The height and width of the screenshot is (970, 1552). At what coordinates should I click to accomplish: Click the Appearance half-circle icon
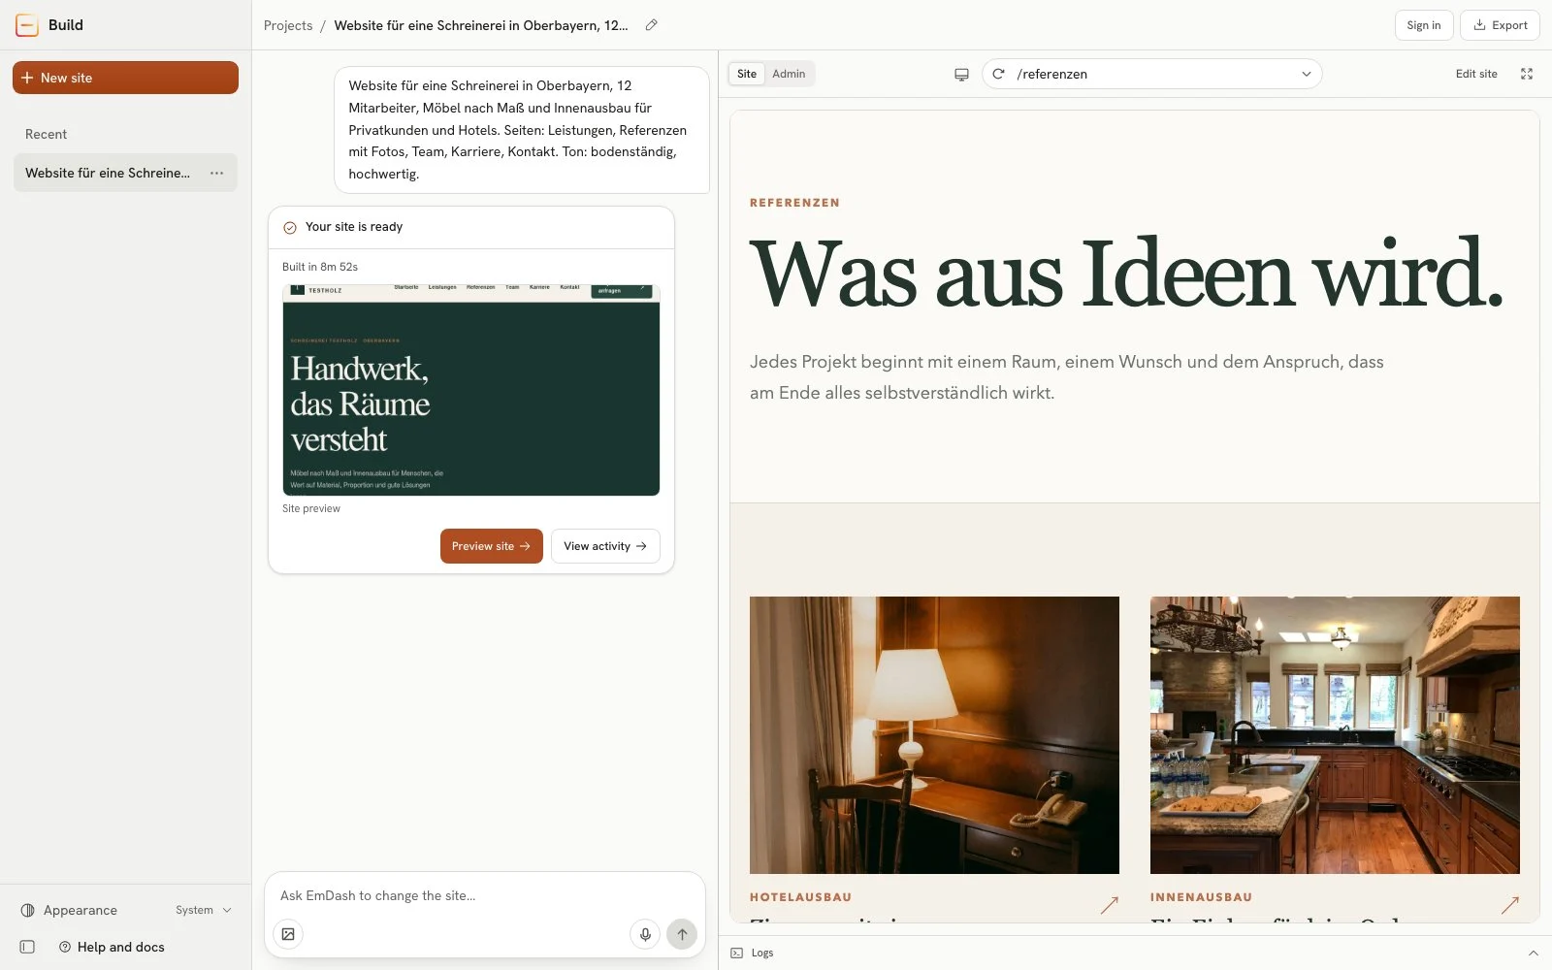tap(27, 910)
